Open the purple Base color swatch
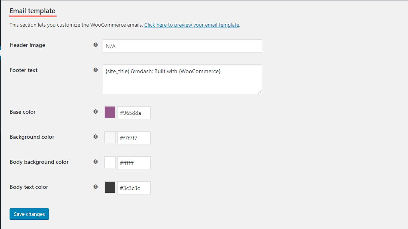Screen dimensions: 408x229 tap(110, 112)
